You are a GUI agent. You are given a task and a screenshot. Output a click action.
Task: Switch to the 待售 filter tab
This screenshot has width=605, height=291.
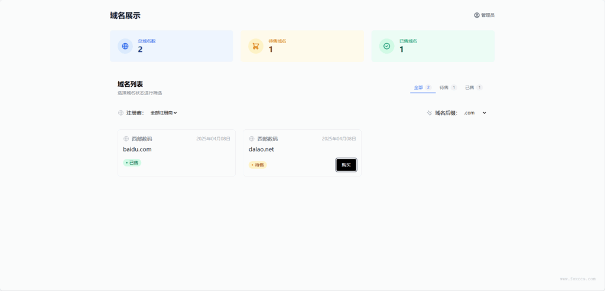pos(448,87)
